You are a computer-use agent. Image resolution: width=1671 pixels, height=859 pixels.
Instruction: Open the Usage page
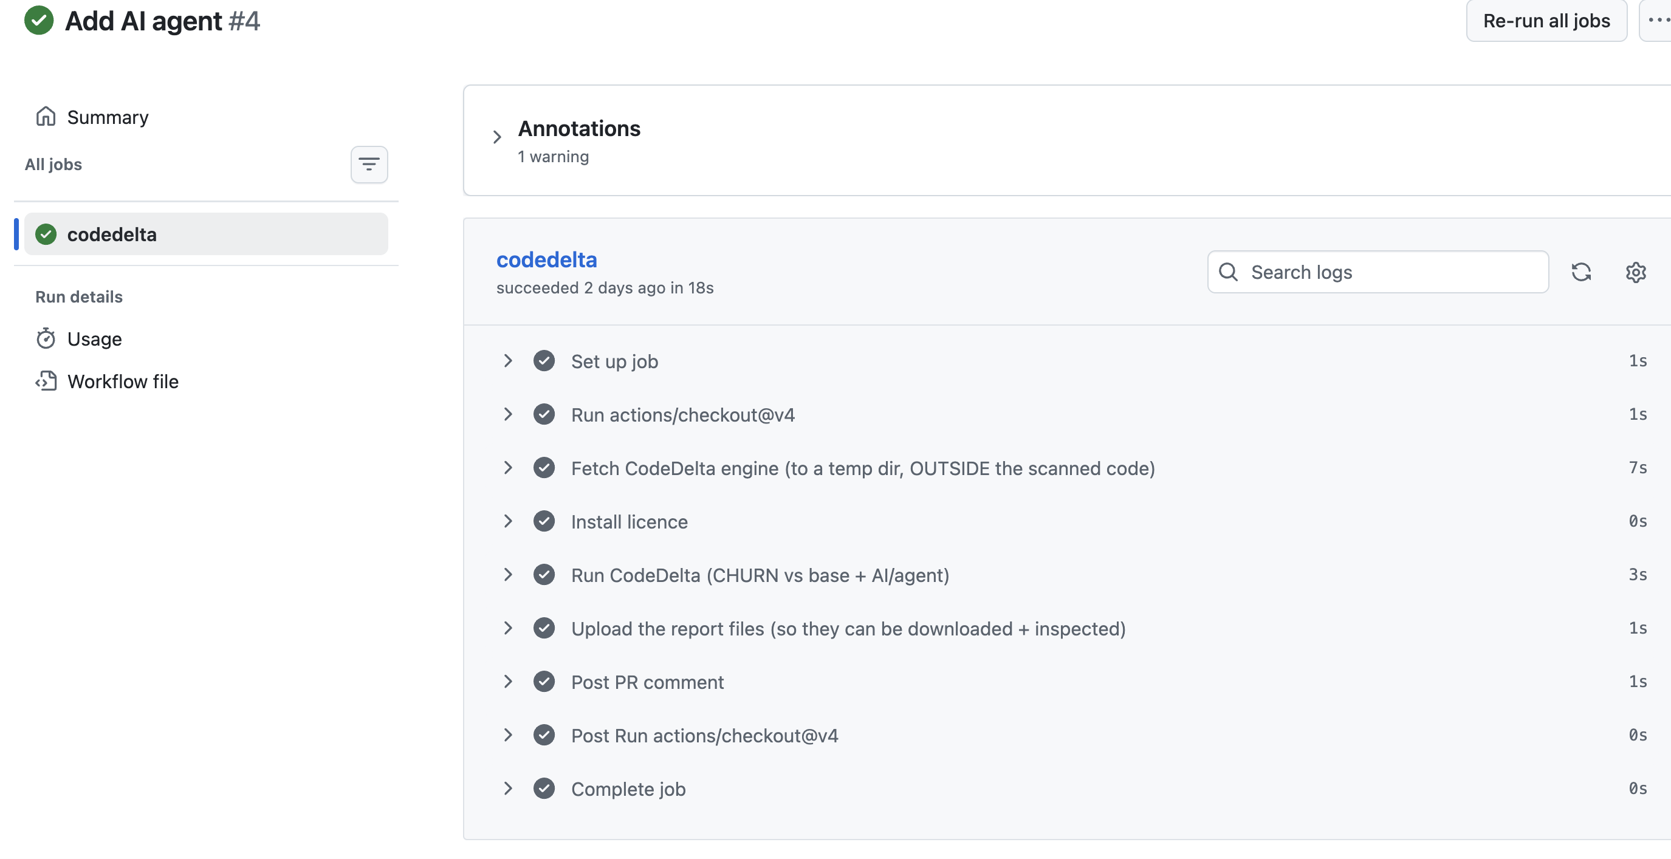pos(95,338)
